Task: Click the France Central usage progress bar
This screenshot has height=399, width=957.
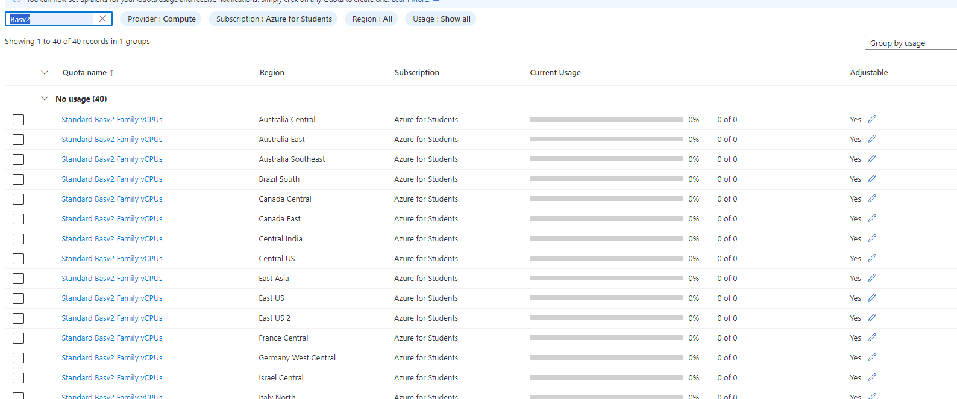Action: [606, 338]
